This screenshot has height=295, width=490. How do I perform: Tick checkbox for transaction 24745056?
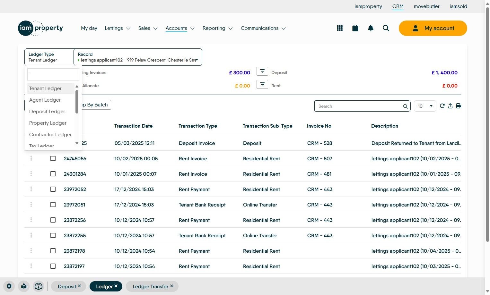53,158
